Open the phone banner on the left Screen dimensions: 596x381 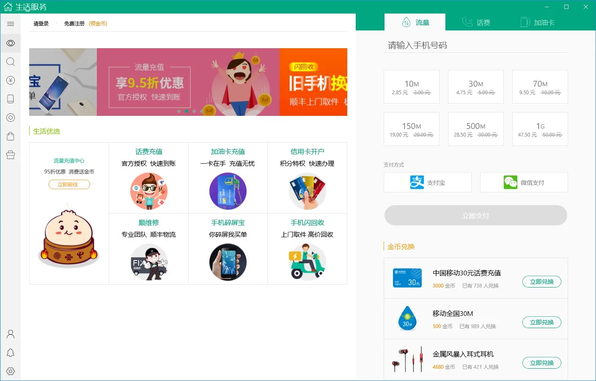63,82
